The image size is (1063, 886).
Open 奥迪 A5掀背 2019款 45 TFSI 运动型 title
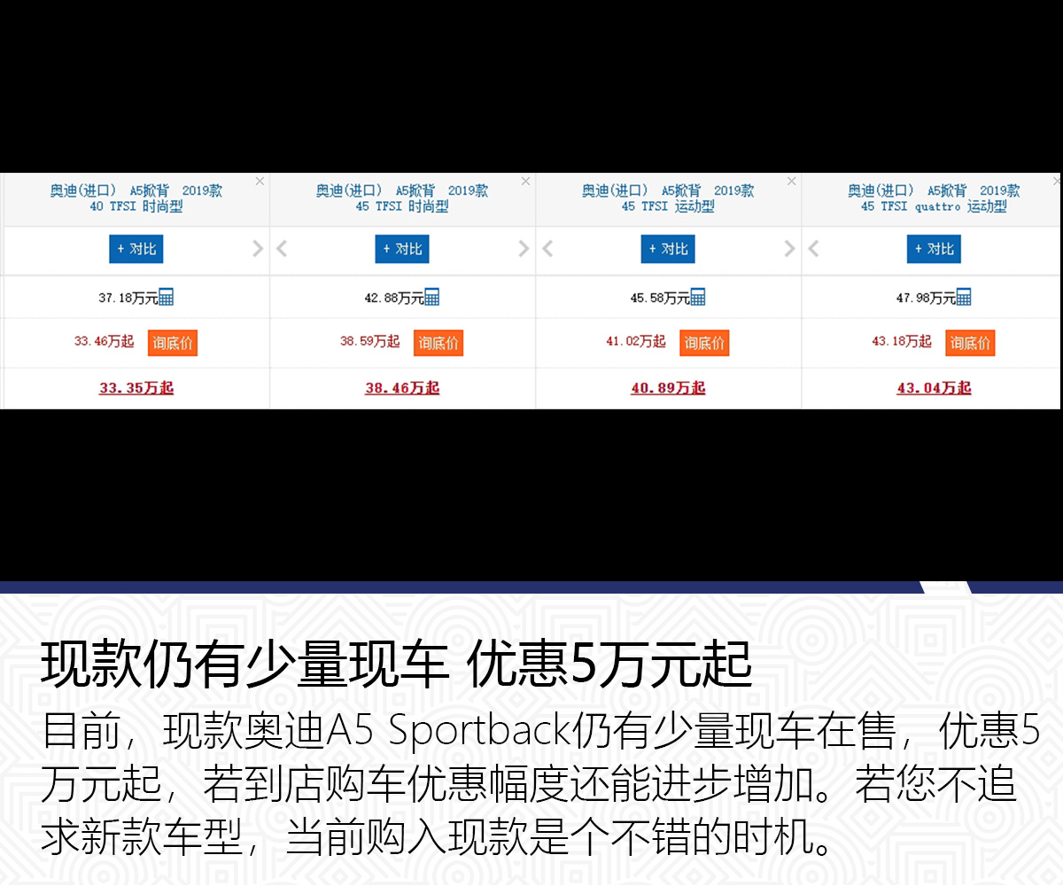click(x=668, y=198)
